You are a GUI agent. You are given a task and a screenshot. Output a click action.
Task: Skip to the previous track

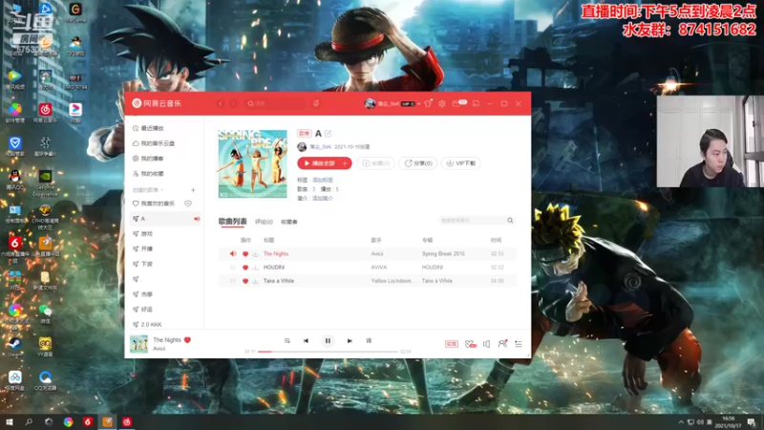pyautogui.click(x=306, y=341)
